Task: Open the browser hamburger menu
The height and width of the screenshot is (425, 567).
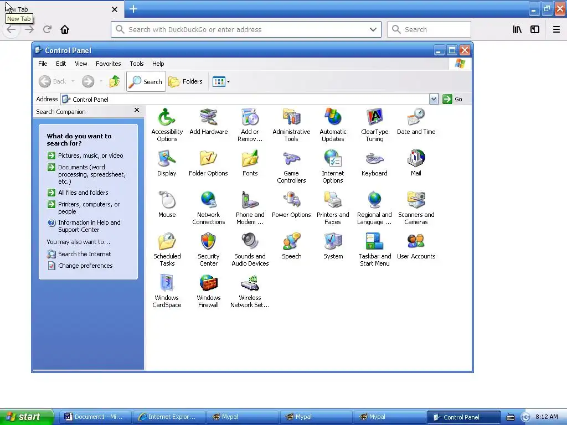Action: tap(556, 30)
